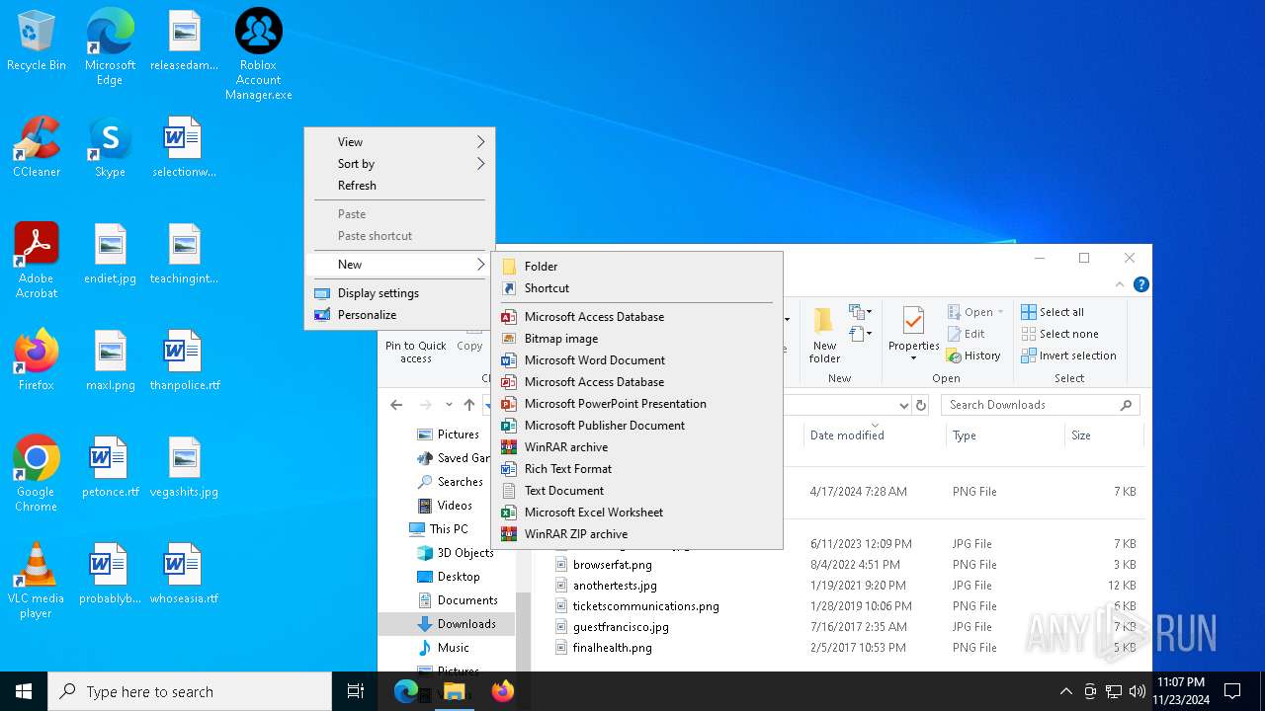Click History button in ribbon

point(974,355)
